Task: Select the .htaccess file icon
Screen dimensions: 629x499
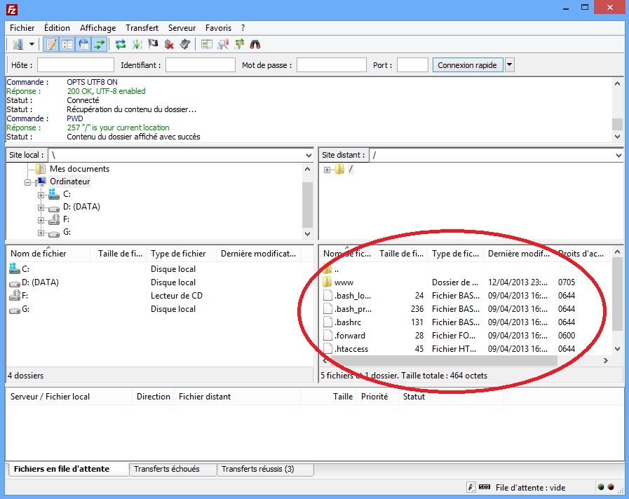Action: point(327,349)
